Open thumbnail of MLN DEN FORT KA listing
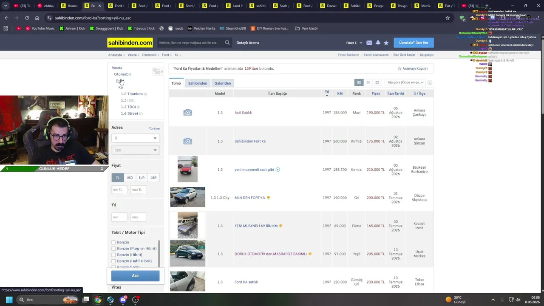 point(187,197)
